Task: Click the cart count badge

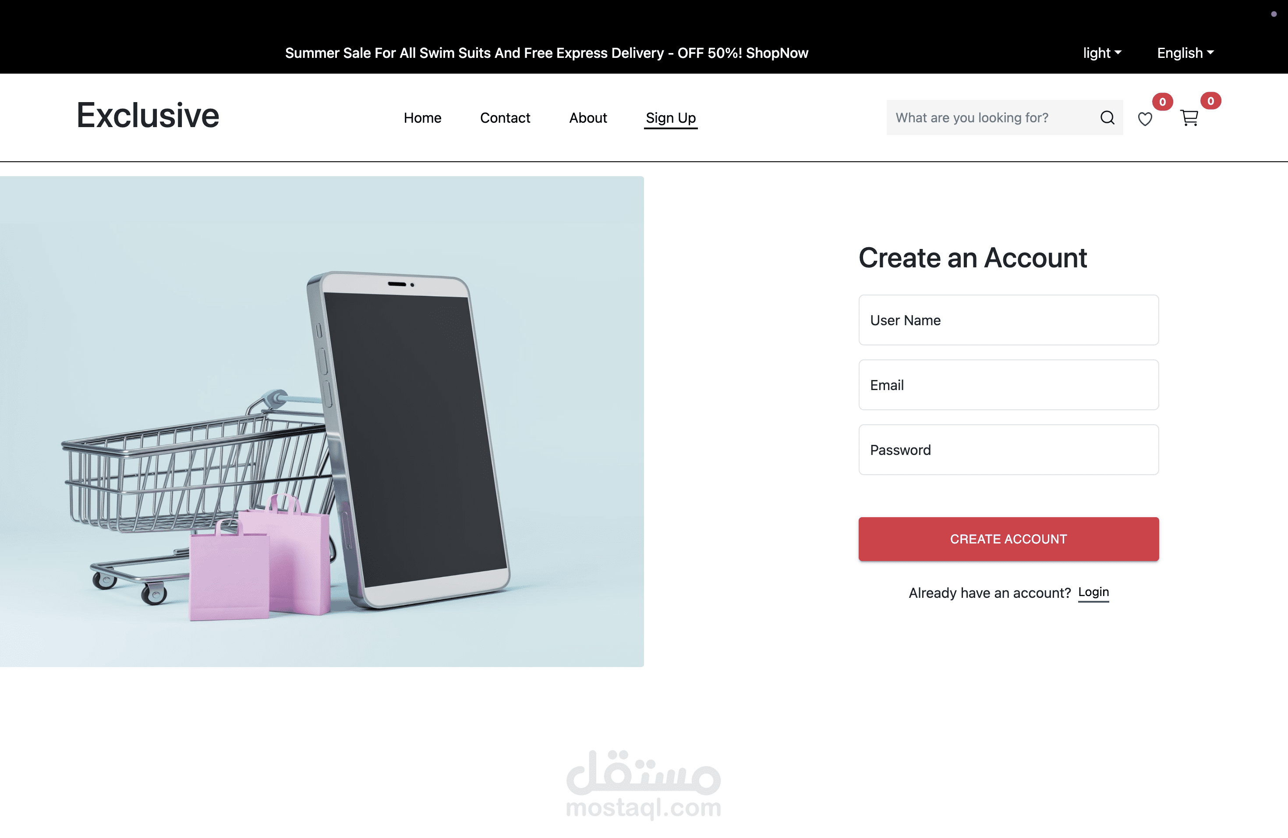Action: [x=1210, y=101]
